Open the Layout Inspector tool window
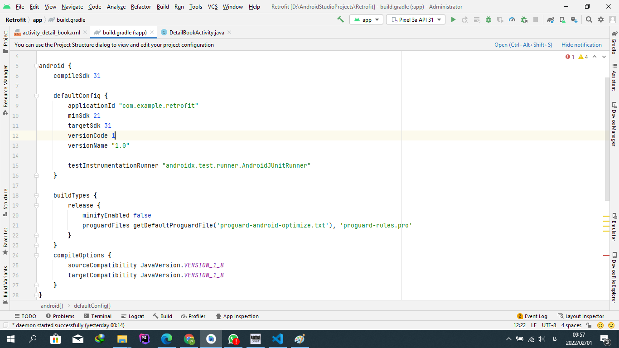 581,316
